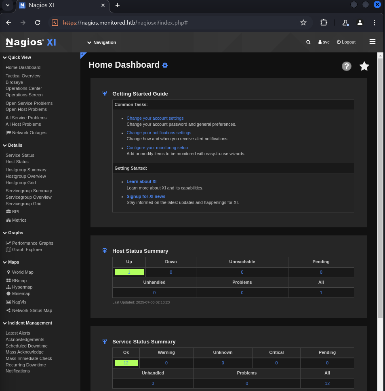Open the Chrome labs flask icon
Image resolution: width=385 pixels, height=391 pixels.
pos(345,23)
